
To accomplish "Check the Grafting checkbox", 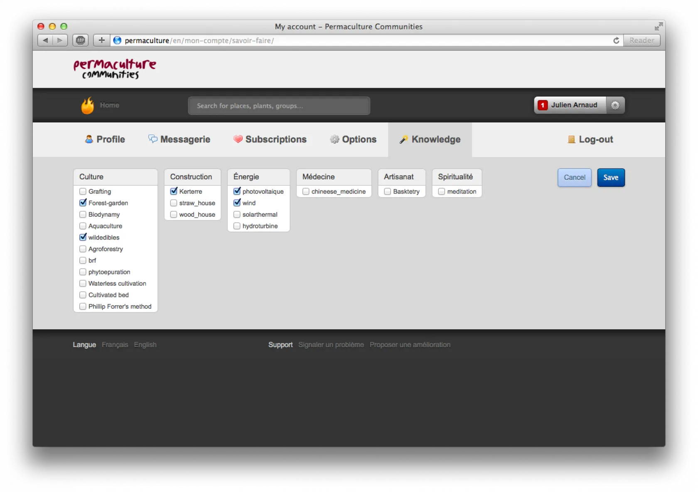I will coord(83,191).
